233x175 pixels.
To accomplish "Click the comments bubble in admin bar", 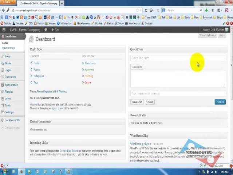I will click(x=46, y=30).
